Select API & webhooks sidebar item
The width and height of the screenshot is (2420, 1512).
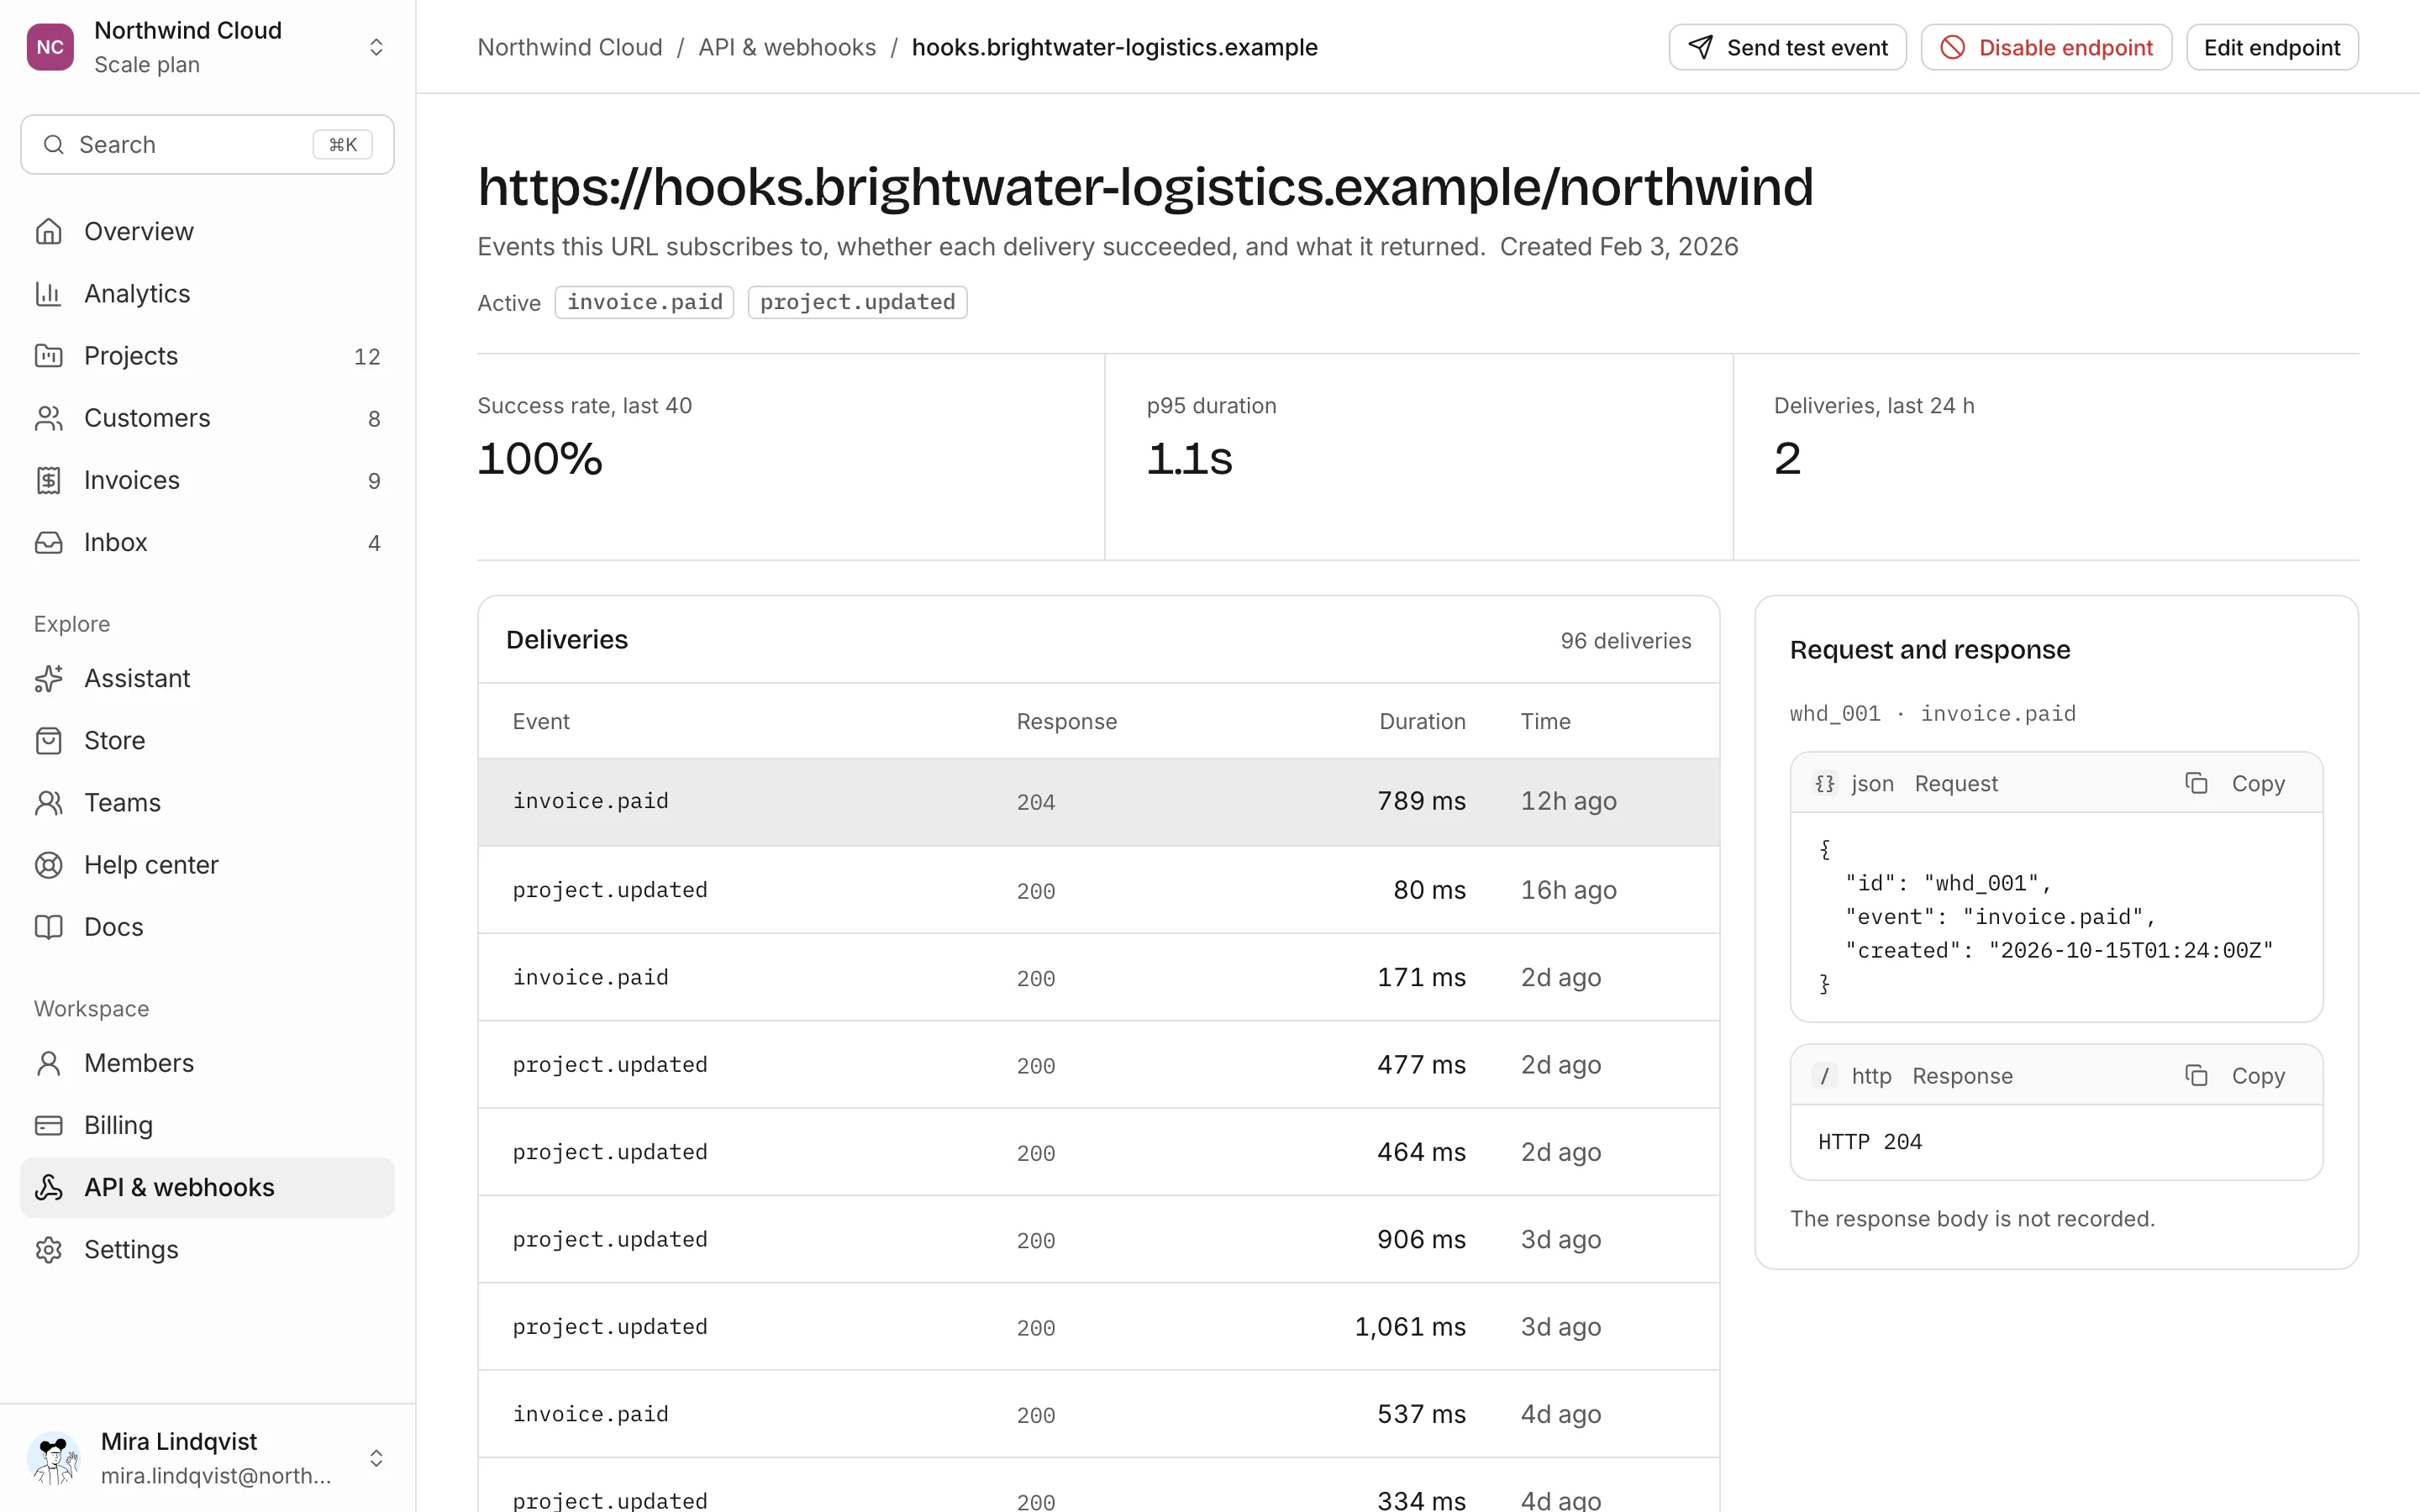[207, 1187]
